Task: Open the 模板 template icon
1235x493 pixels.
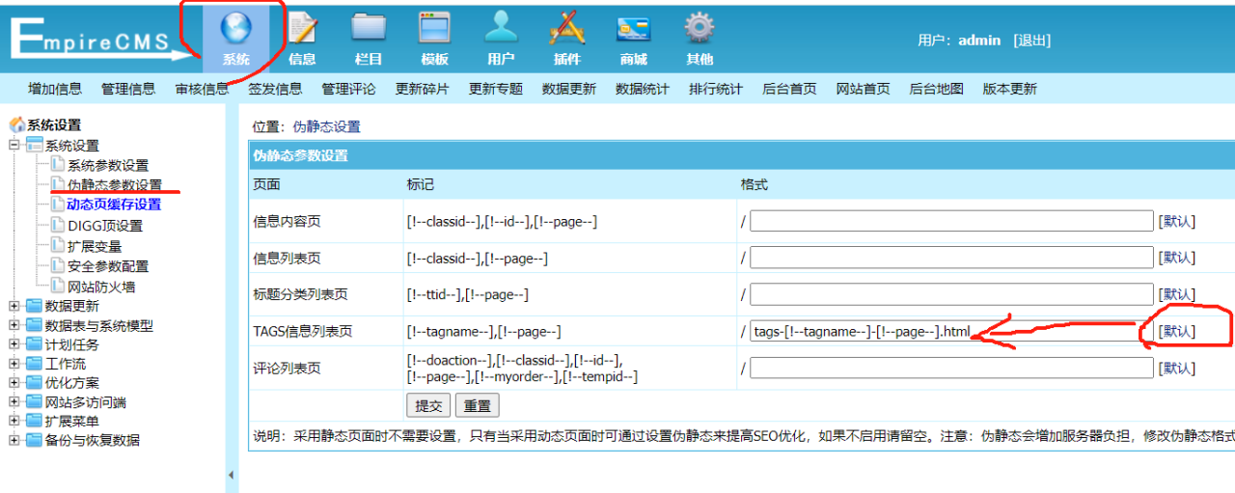Action: (434, 29)
